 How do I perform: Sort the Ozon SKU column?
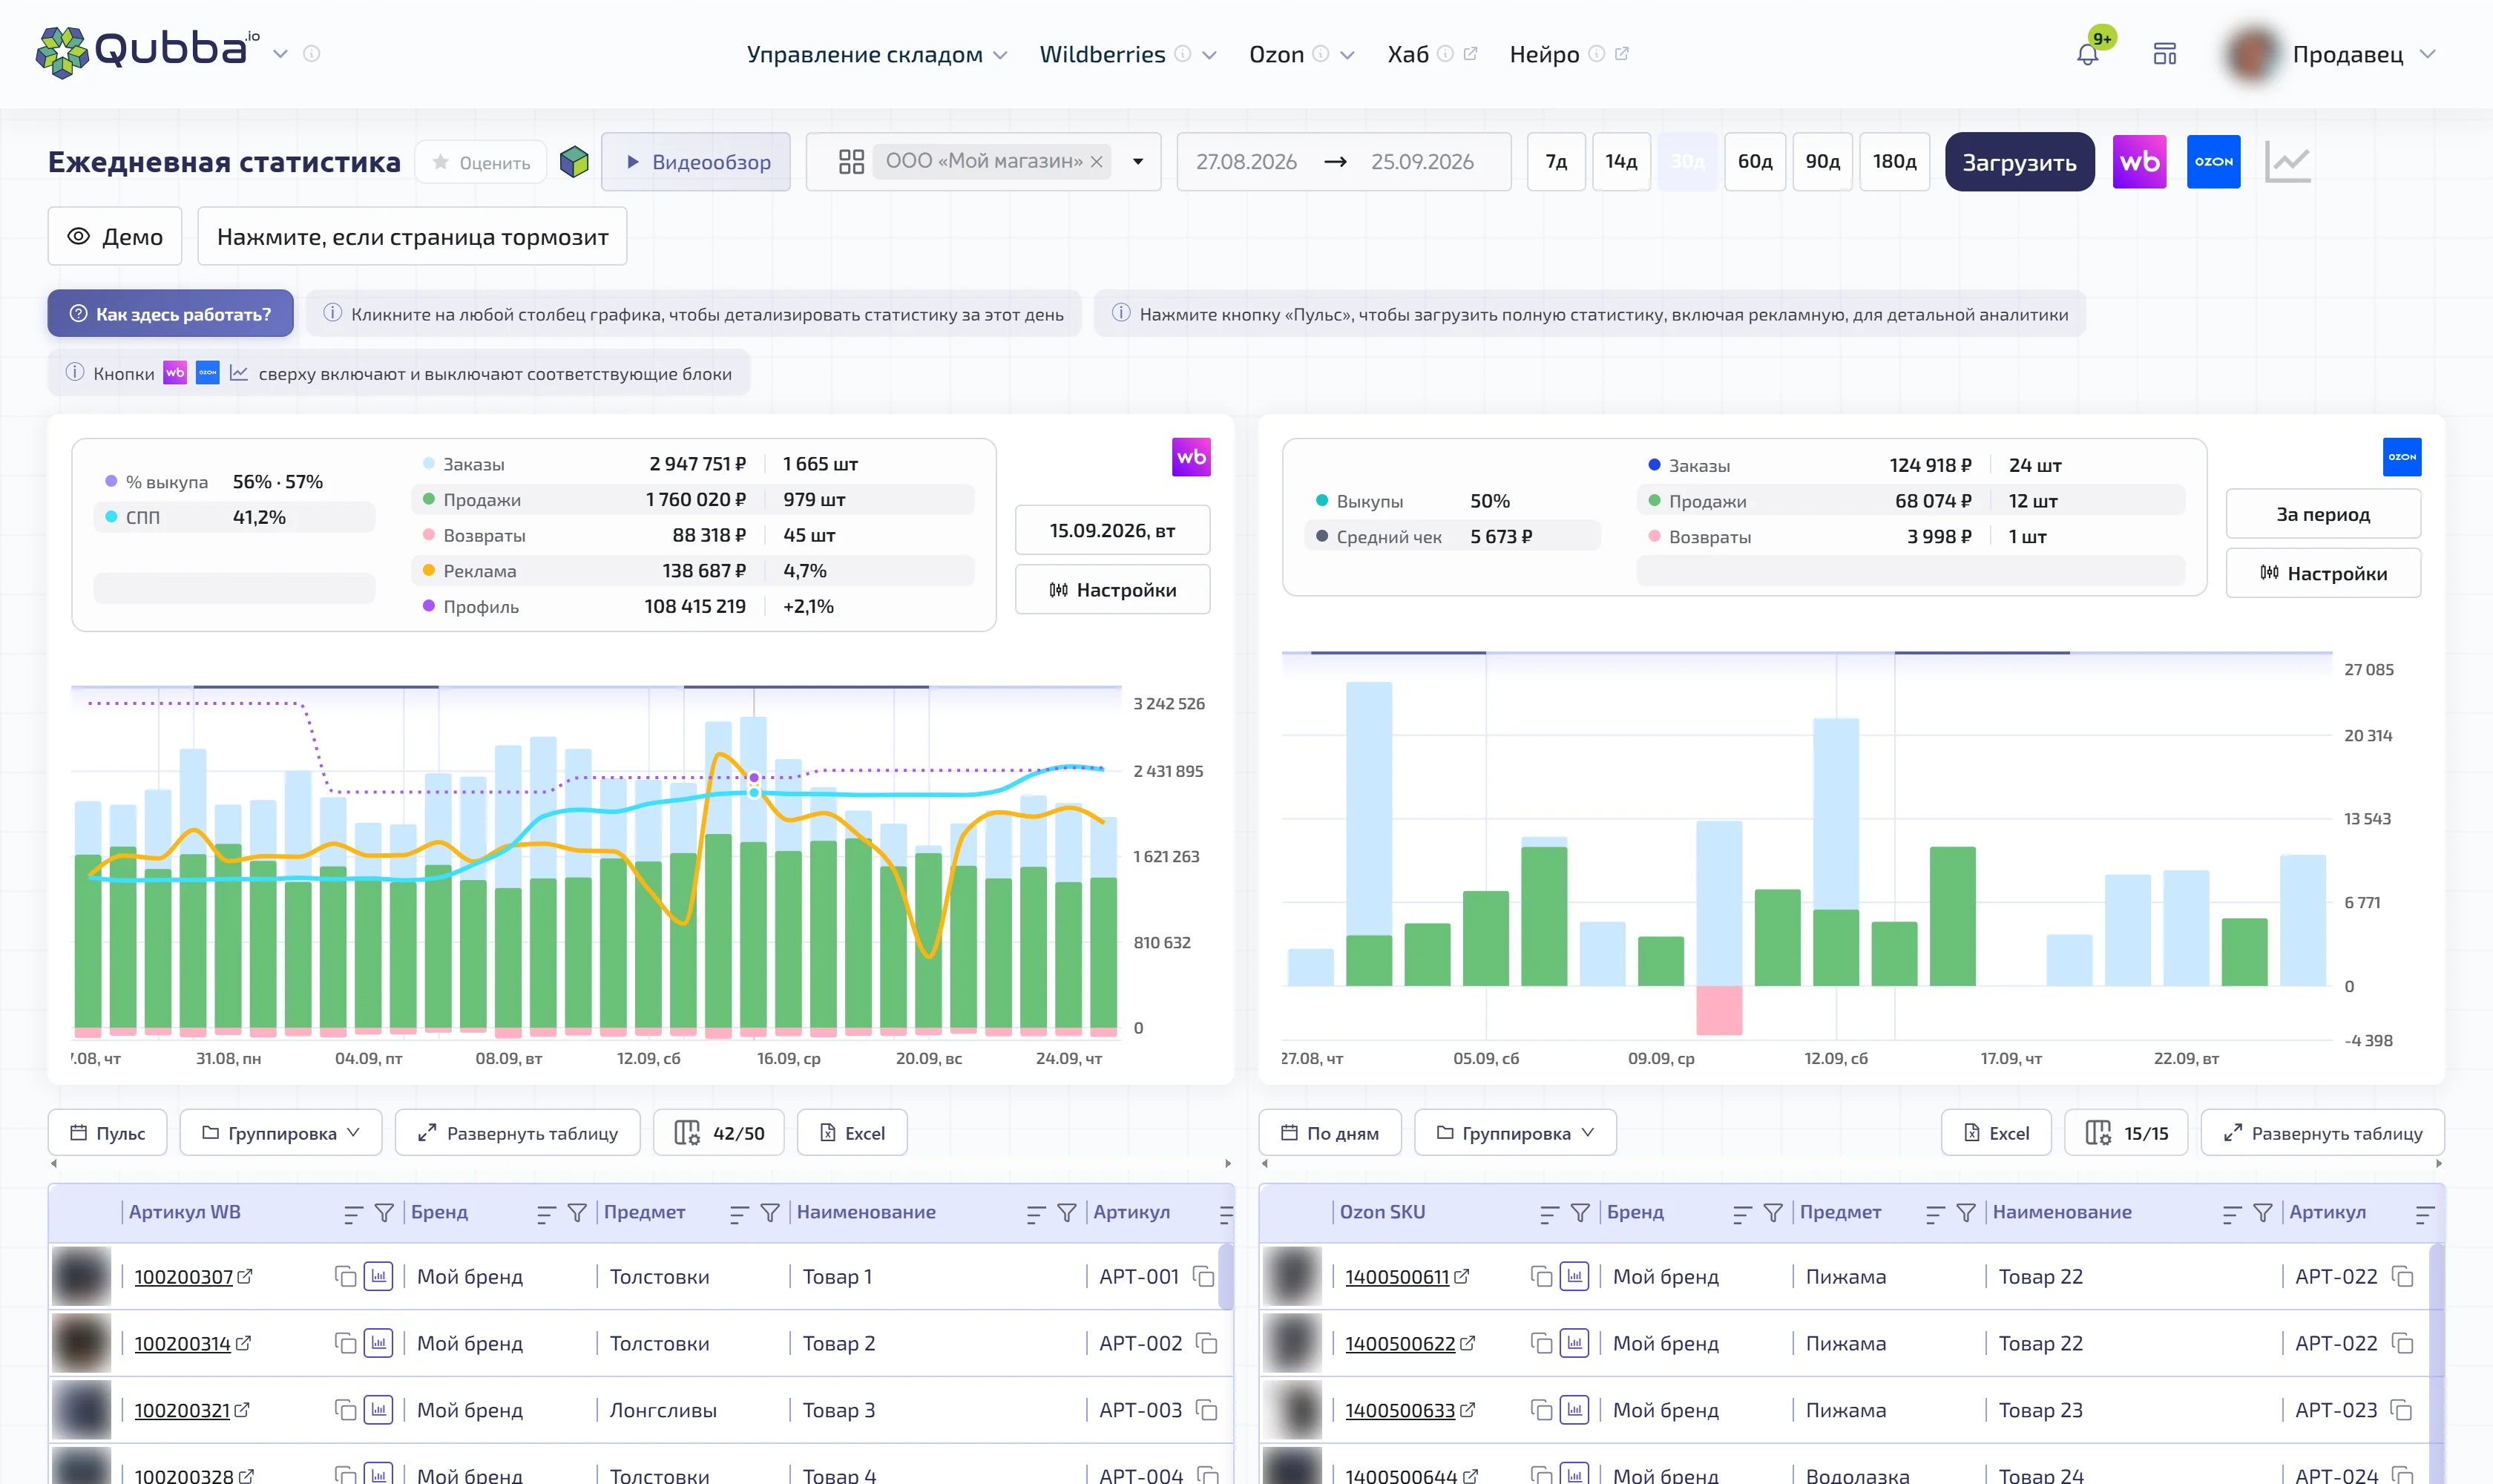coord(1549,1213)
